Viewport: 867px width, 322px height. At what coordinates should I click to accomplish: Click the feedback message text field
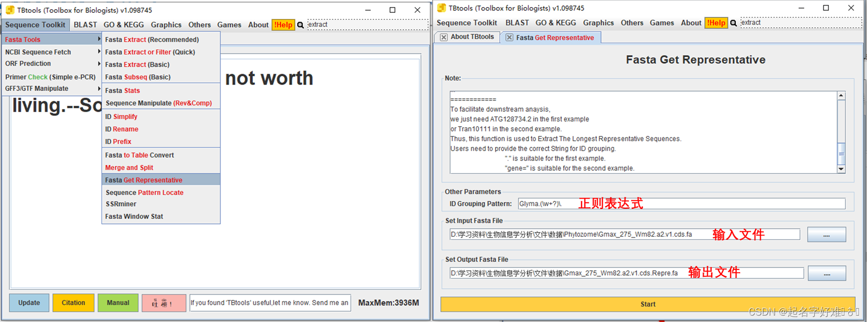click(270, 303)
